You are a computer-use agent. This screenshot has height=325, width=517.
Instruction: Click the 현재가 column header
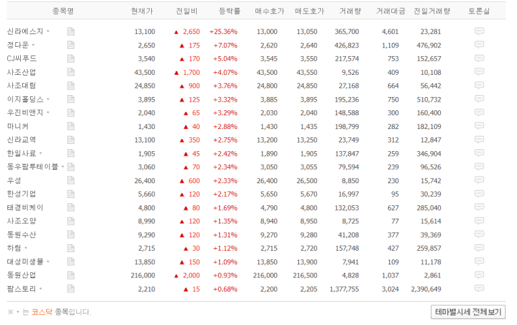pos(142,11)
